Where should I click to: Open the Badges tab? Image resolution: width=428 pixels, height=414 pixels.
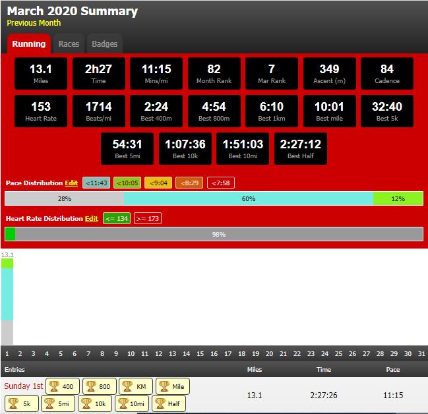click(x=105, y=44)
